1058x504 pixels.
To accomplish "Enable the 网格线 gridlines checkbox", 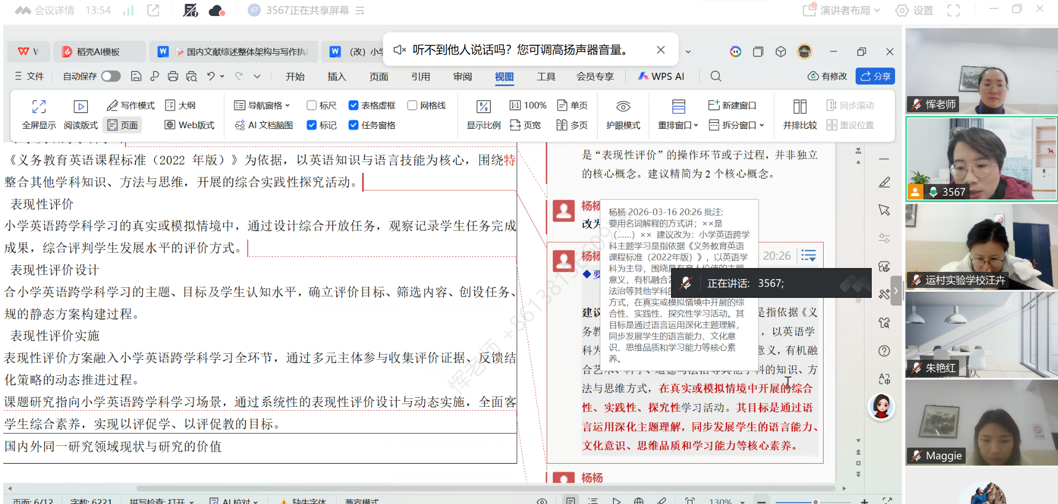I will pyautogui.click(x=412, y=104).
